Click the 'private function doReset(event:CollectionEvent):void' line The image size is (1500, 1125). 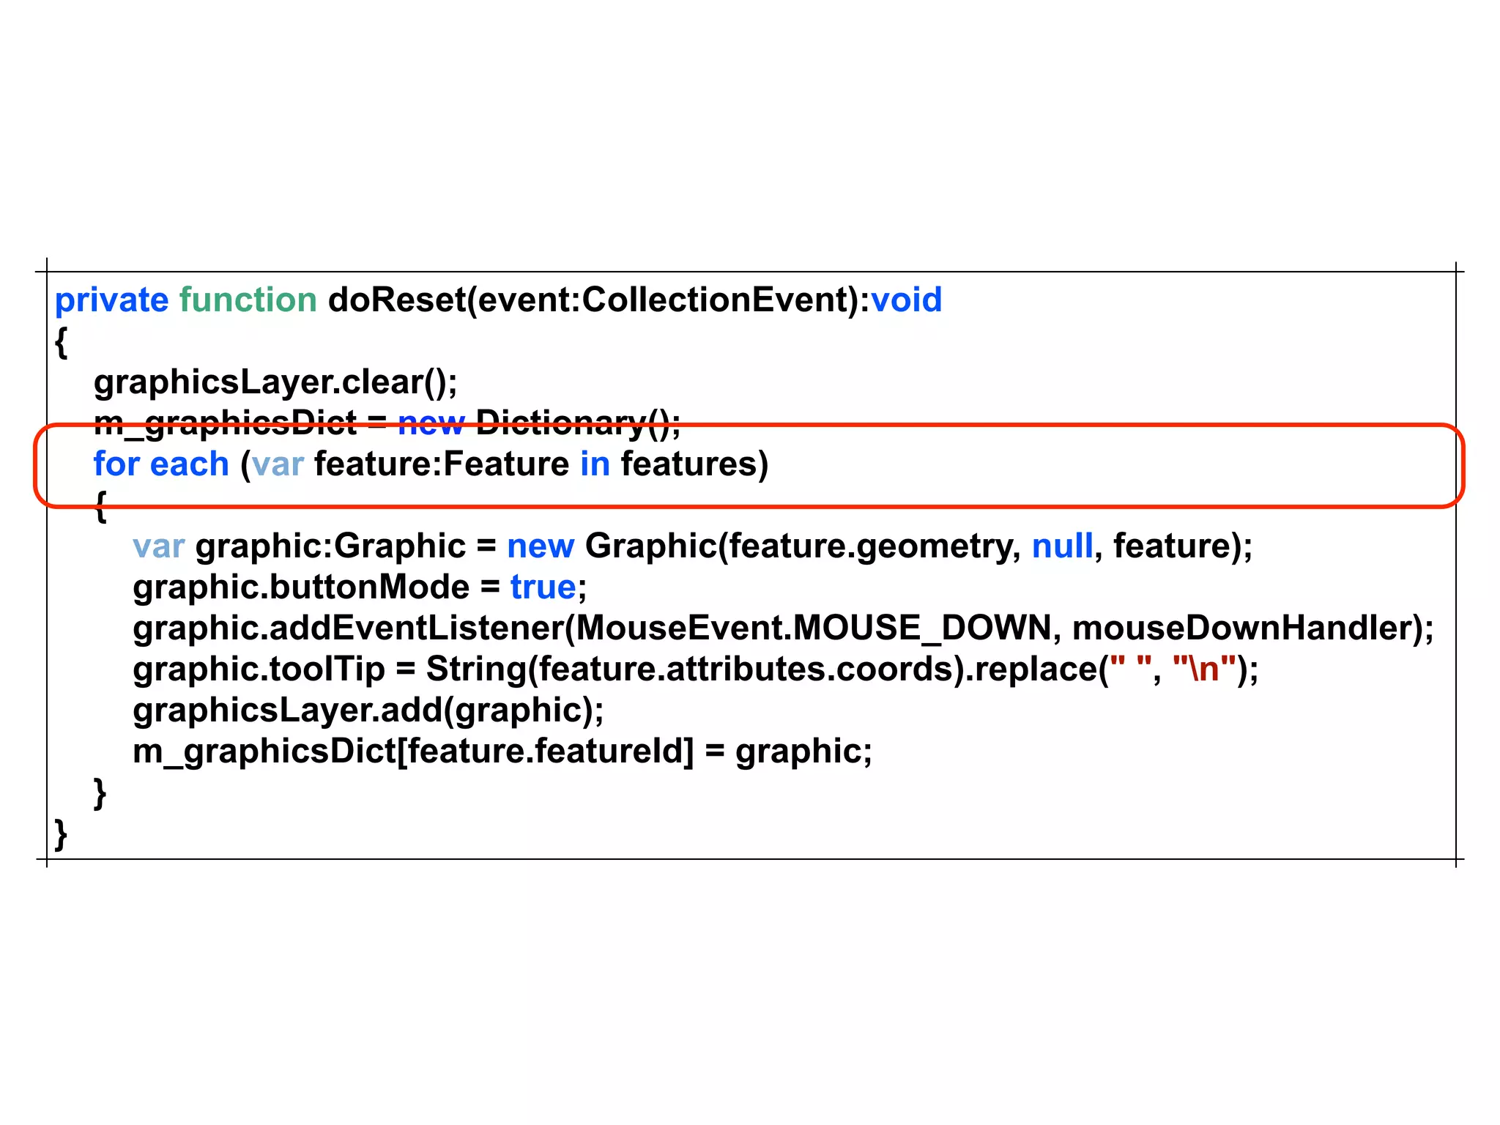pos(498,300)
